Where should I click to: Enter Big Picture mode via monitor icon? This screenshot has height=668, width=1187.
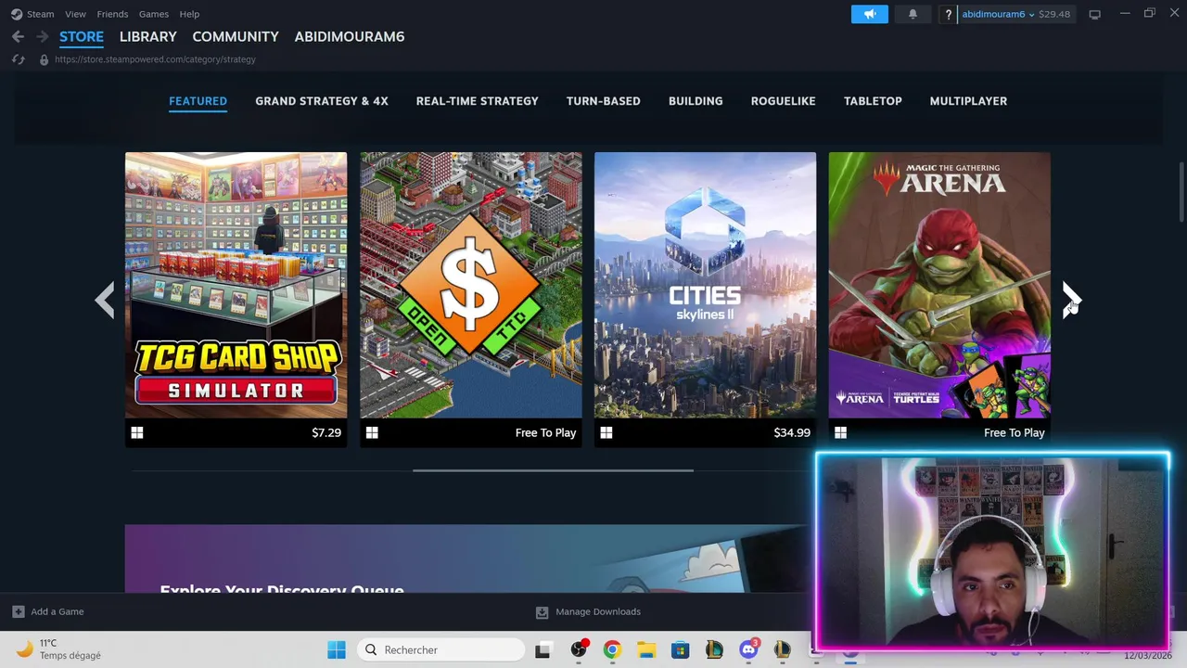point(1094,14)
